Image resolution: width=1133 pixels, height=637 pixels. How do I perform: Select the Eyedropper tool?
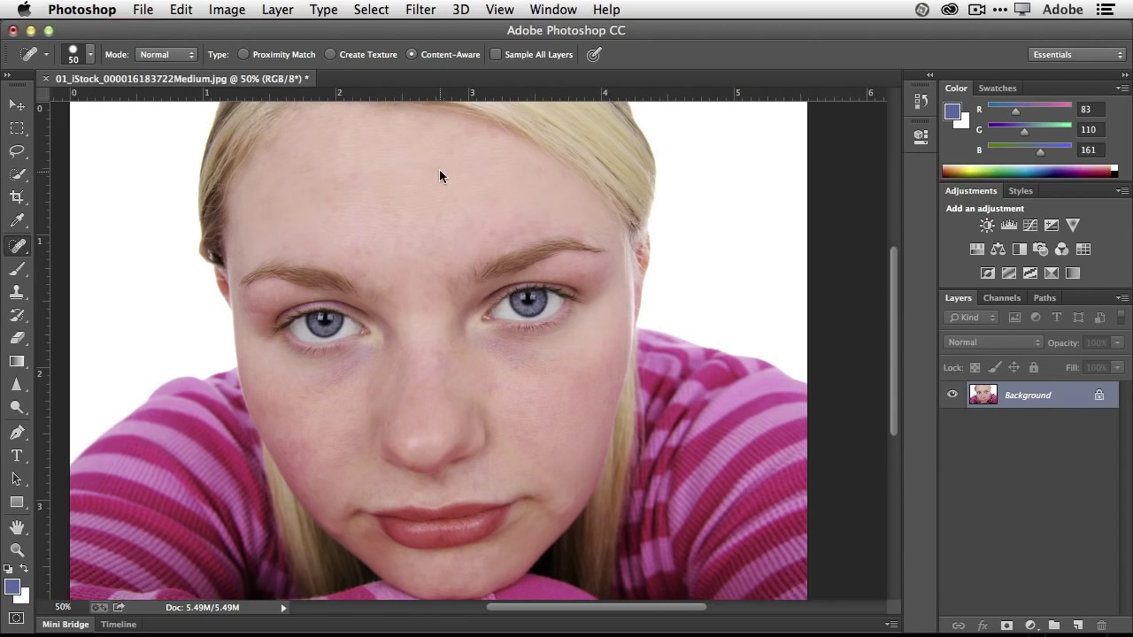coord(17,221)
